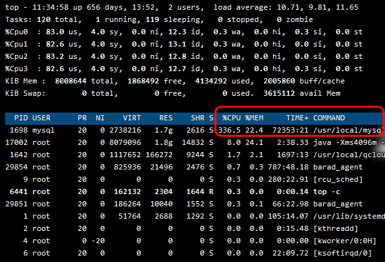
Task: Click the %Cpu0 label
Action: pos(16,32)
